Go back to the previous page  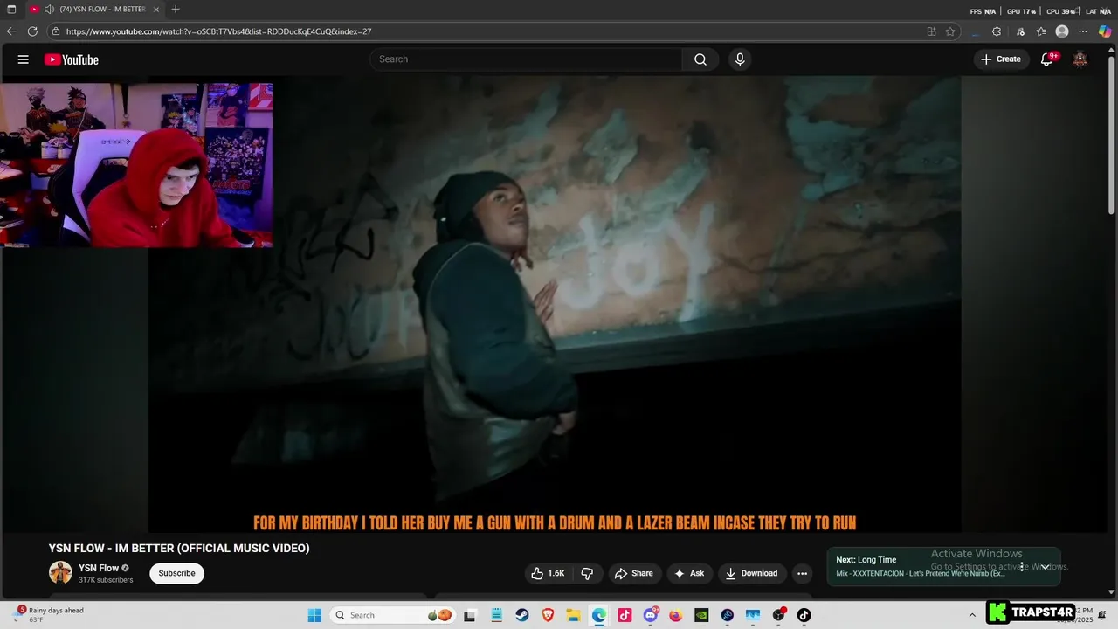point(11,31)
